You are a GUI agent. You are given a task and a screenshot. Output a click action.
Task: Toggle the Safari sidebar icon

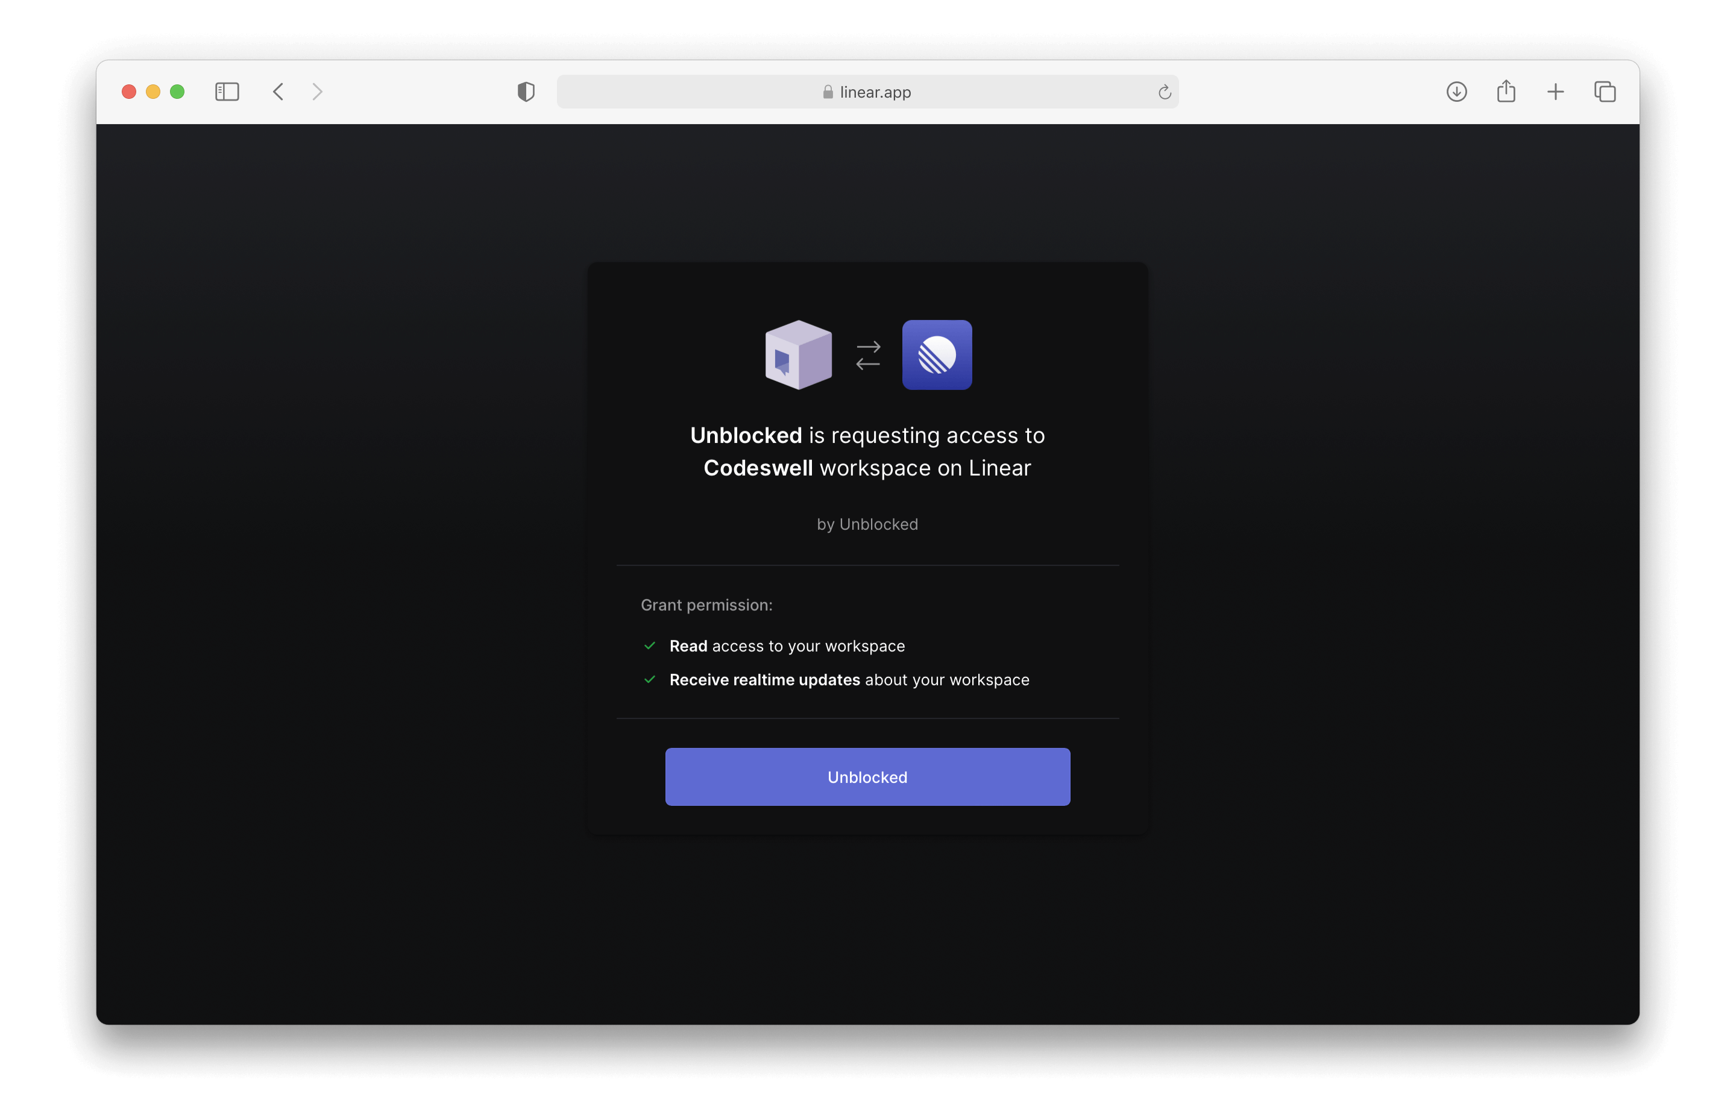tap(227, 92)
